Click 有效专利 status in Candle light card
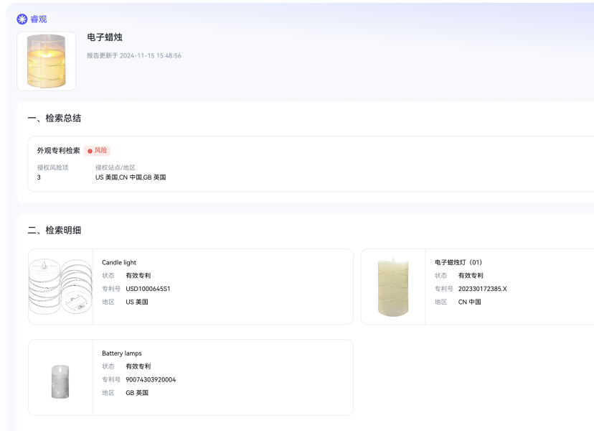Image resolution: width=594 pixels, height=431 pixels. (x=138, y=275)
